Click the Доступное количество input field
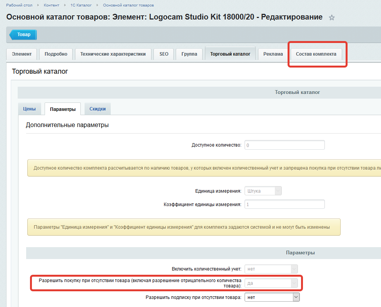The width and height of the screenshot is (381, 307). coord(285,145)
